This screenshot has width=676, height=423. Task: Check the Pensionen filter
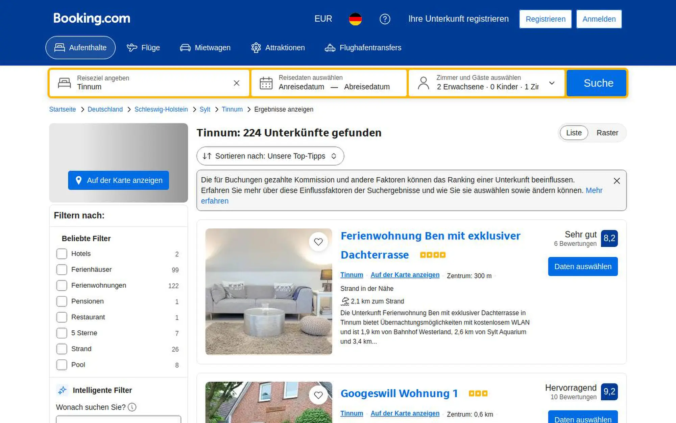pyautogui.click(x=62, y=301)
